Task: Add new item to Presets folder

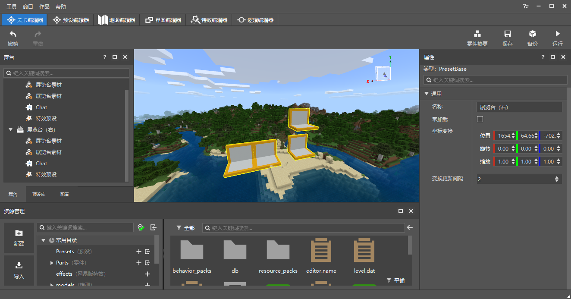Action: pyautogui.click(x=139, y=252)
